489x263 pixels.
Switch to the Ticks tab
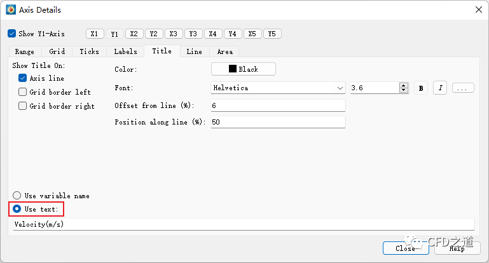tap(89, 51)
